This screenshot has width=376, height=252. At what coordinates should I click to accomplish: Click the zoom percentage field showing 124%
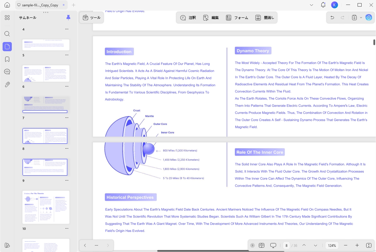(332, 245)
